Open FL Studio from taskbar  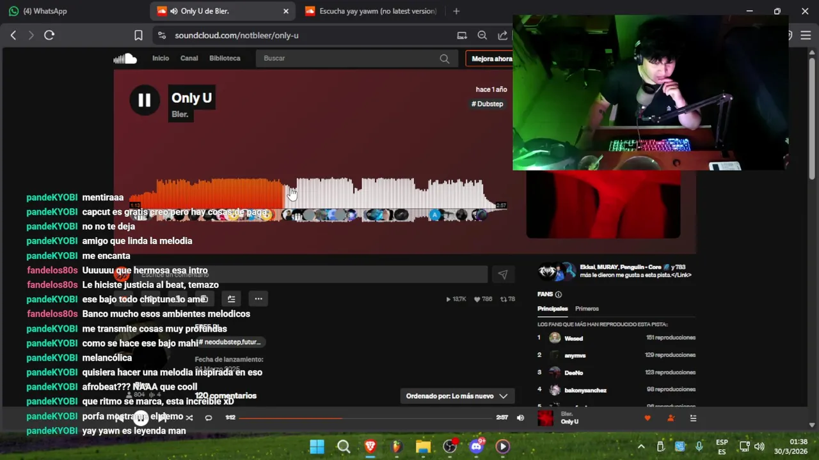pos(397,447)
